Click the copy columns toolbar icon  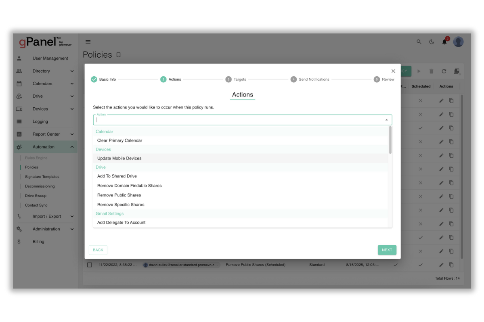tap(457, 71)
